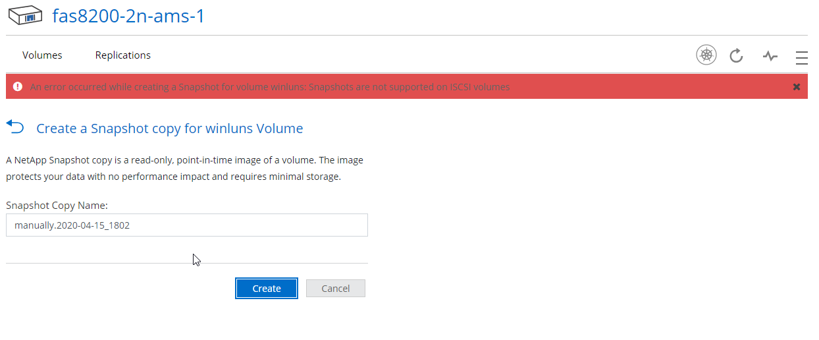Refresh the view with the circular arrow icon
Image resolution: width=819 pixels, height=340 pixels.
[x=737, y=55]
